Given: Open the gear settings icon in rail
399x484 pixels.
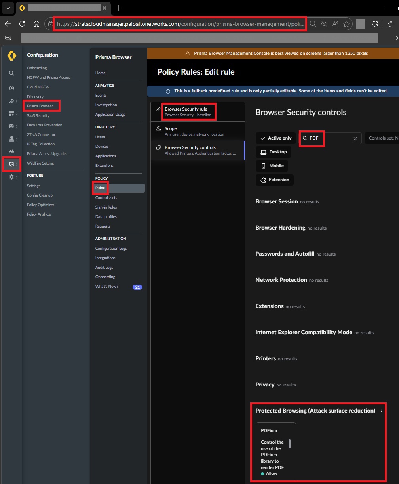Looking at the screenshot, I should tap(11, 177).
